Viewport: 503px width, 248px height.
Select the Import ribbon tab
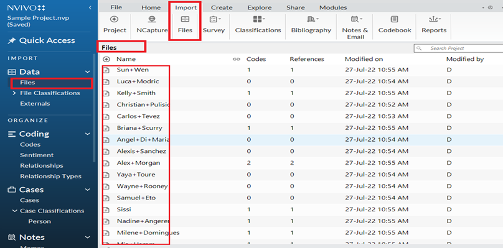pyautogui.click(x=186, y=7)
